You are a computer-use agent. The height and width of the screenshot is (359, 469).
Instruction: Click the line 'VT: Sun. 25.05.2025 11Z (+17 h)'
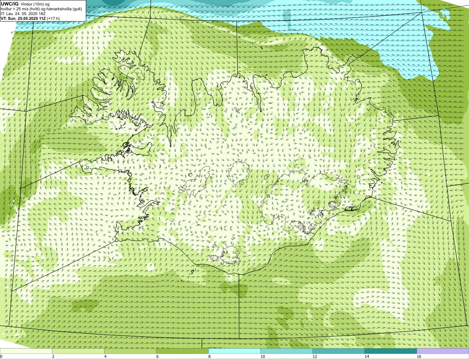tap(30, 18)
